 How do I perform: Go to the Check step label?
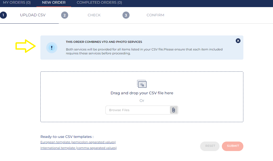(94, 15)
